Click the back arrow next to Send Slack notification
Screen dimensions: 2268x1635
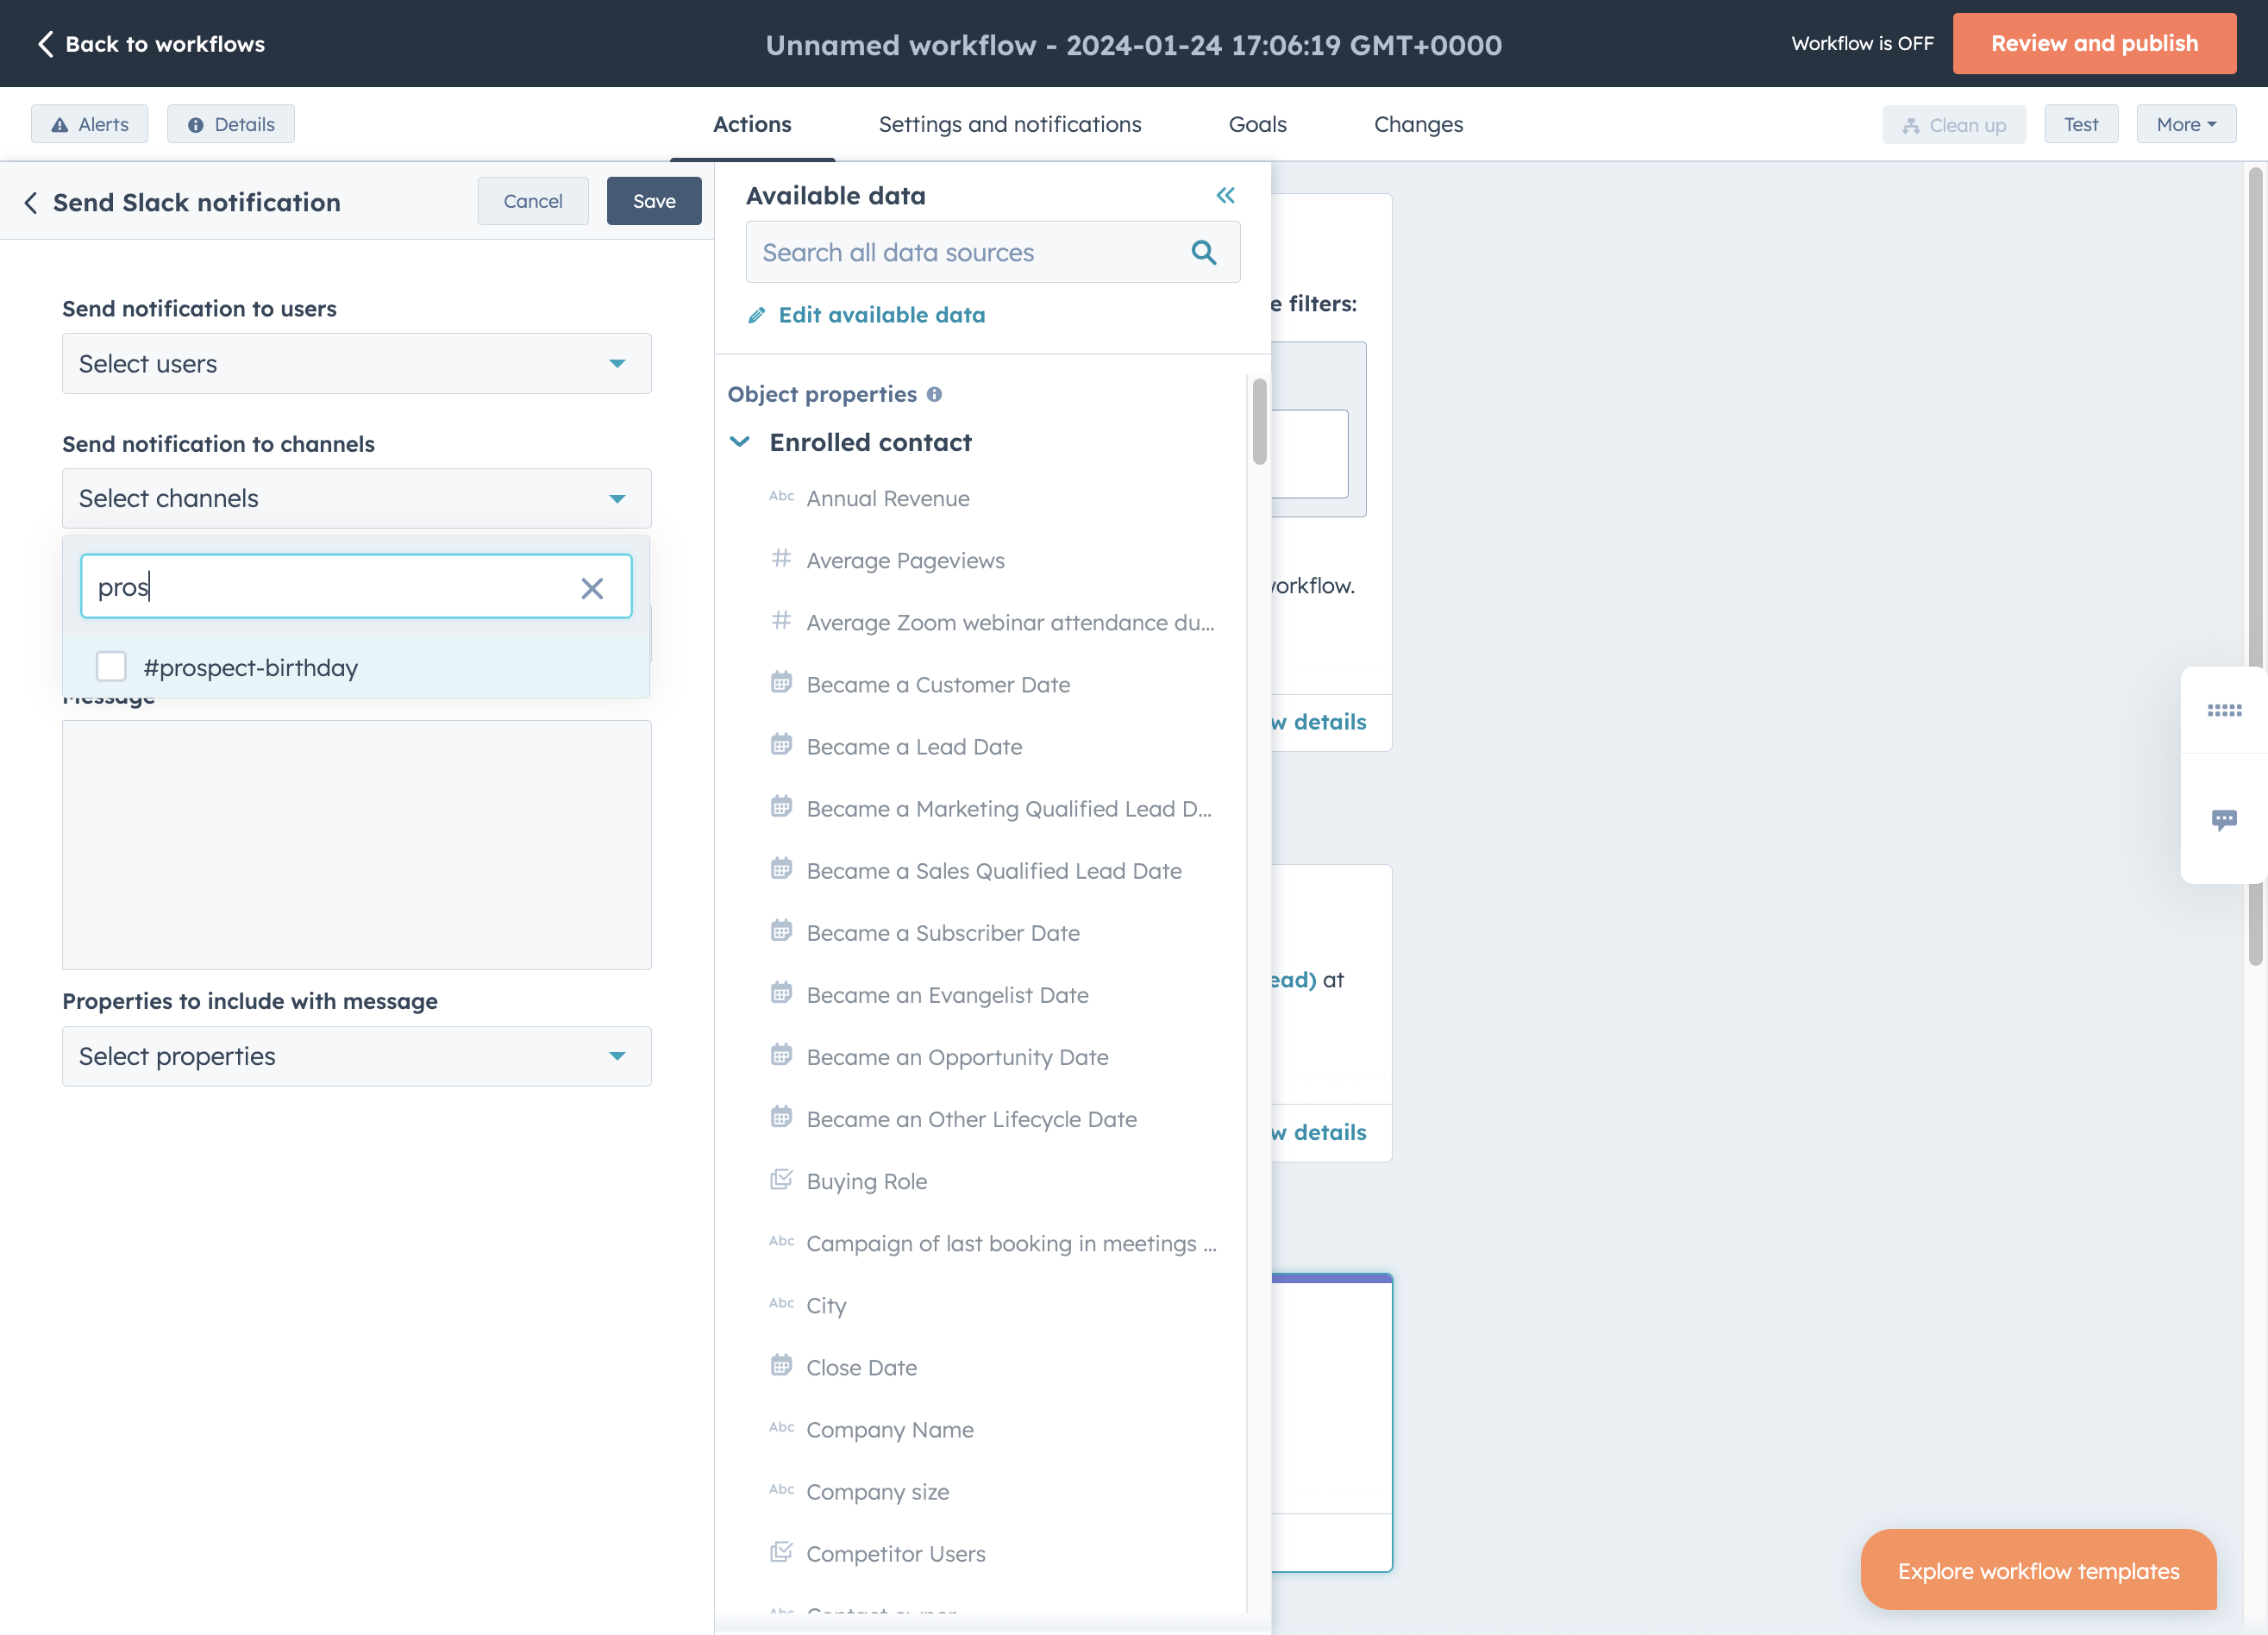point(31,203)
